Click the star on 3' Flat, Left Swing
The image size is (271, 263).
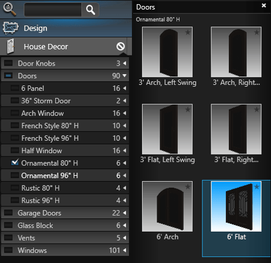click(187, 110)
